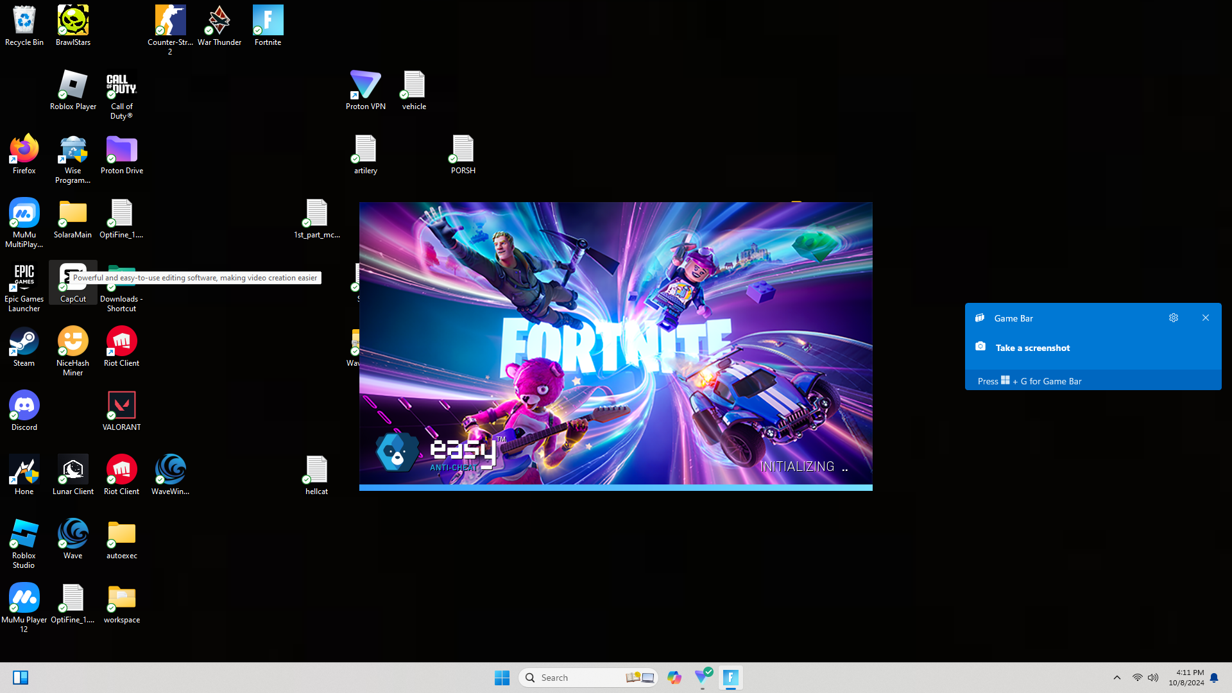Open the Epic Games Launcher icon
This screenshot has width=1232, height=693.
coord(24,282)
